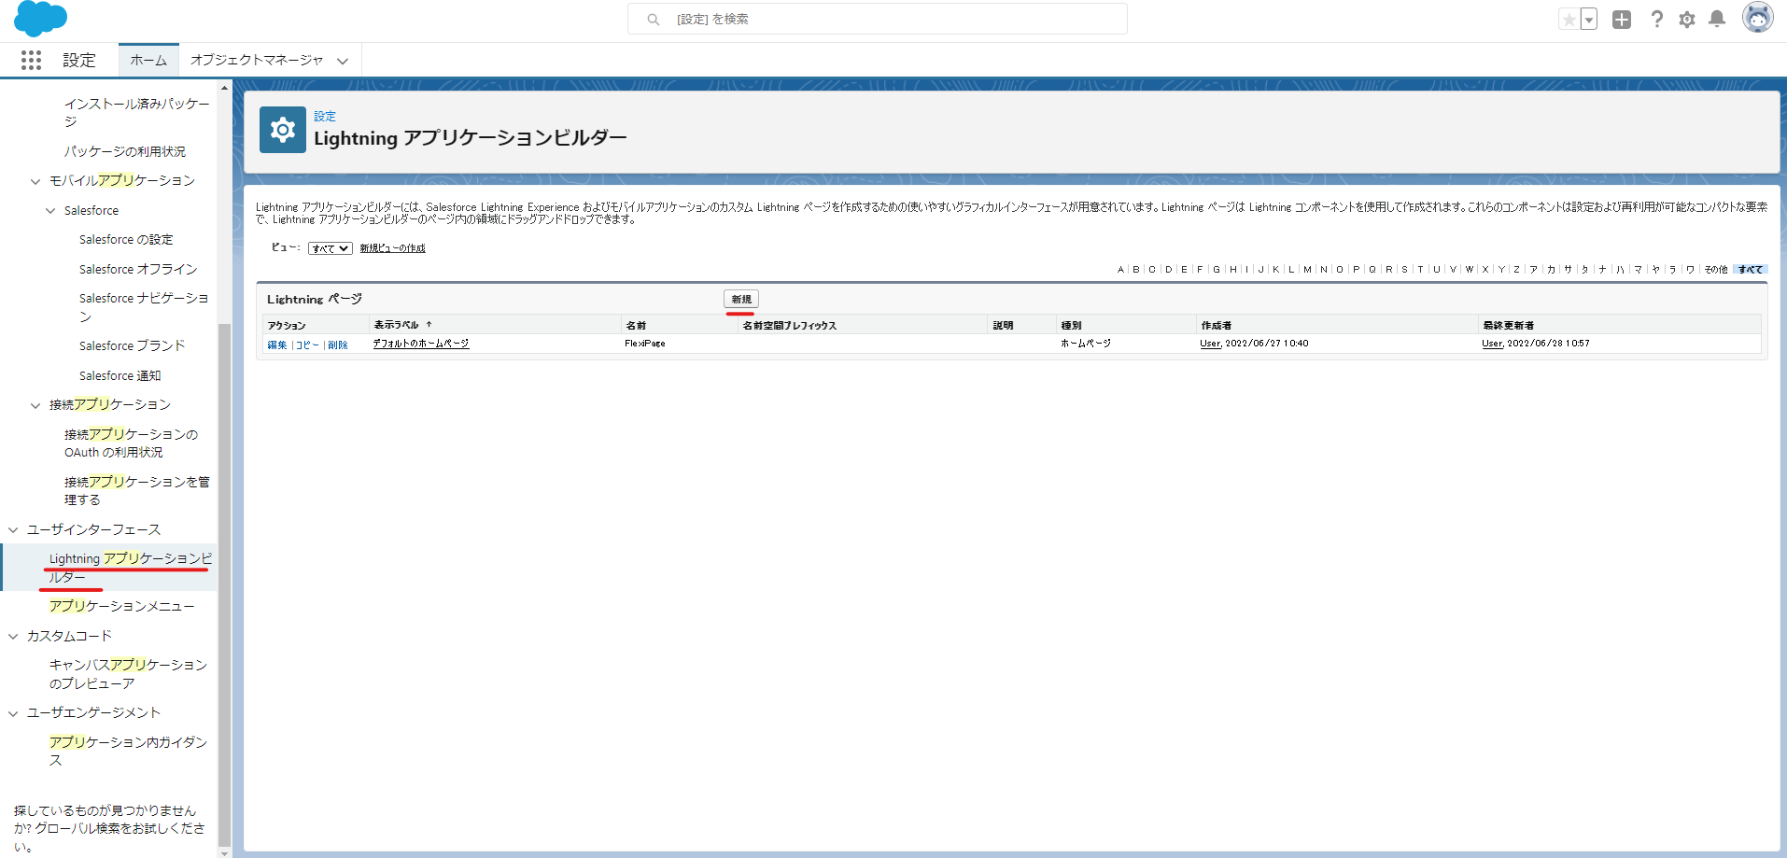This screenshot has height=858, width=1787.
Task: Open the user profile avatar
Action: [x=1758, y=18]
